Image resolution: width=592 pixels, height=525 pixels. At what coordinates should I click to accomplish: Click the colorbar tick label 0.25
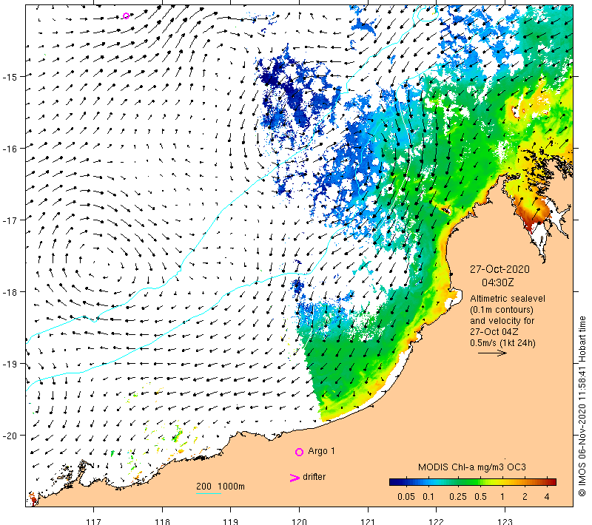click(x=458, y=497)
